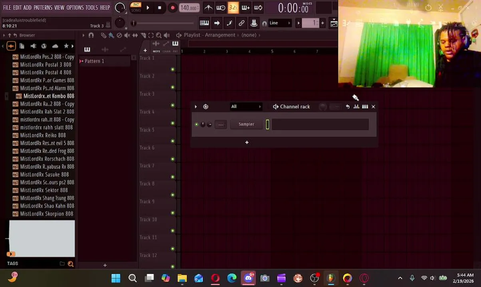The height and width of the screenshot is (287, 481).
Task: Enable typing keyboard to piano icon
Action: pos(204,23)
